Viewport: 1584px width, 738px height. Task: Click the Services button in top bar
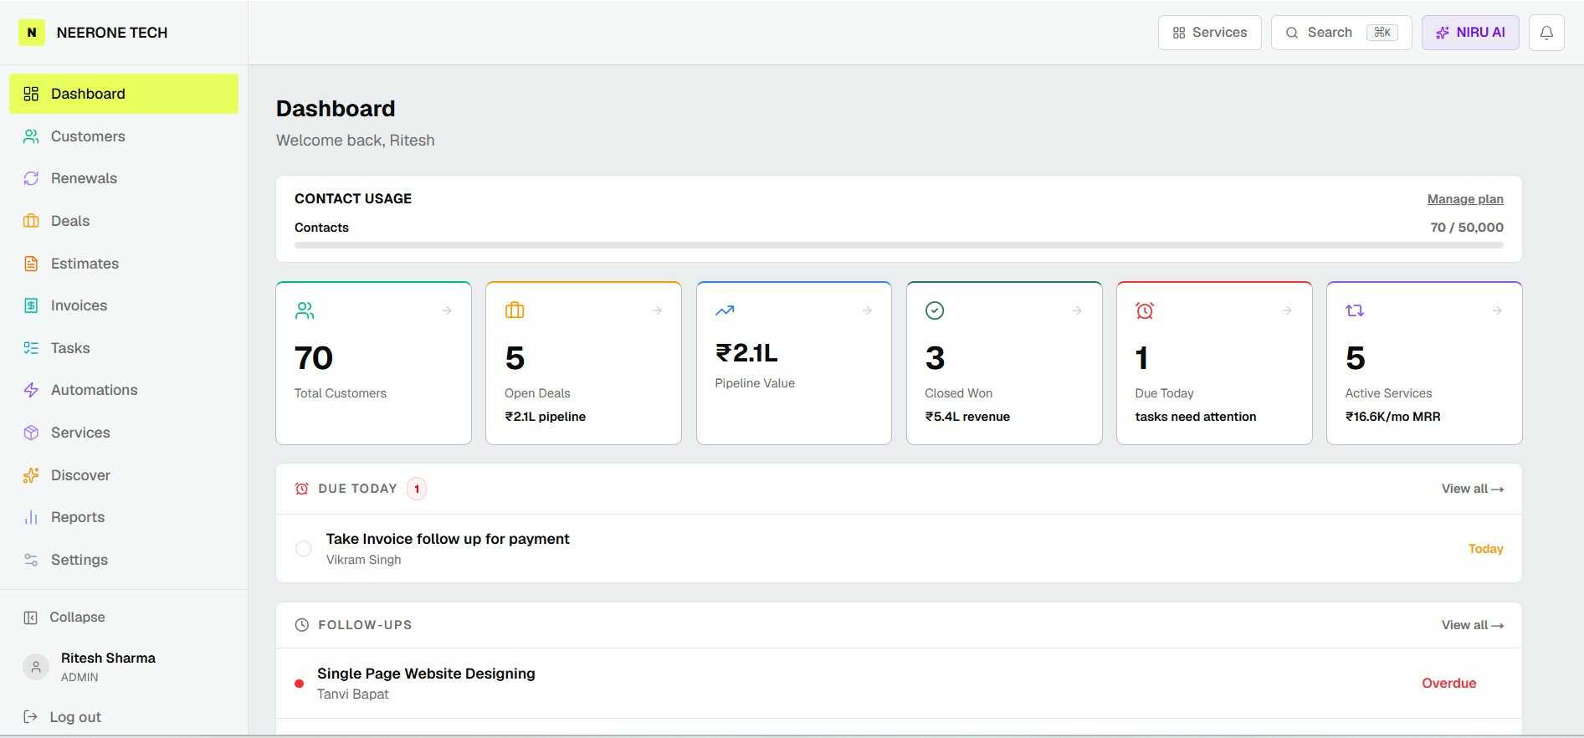[1209, 33]
